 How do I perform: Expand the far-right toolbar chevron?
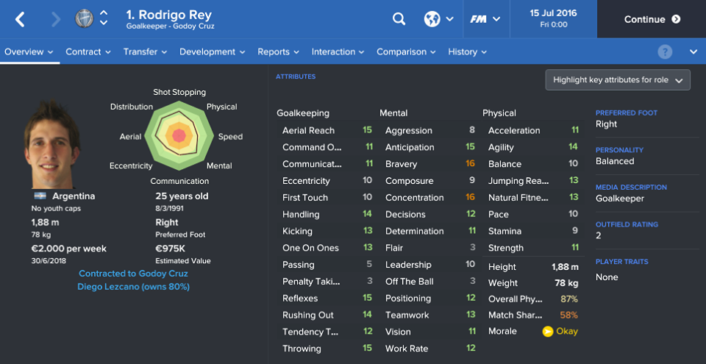click(x=693, y=51)
